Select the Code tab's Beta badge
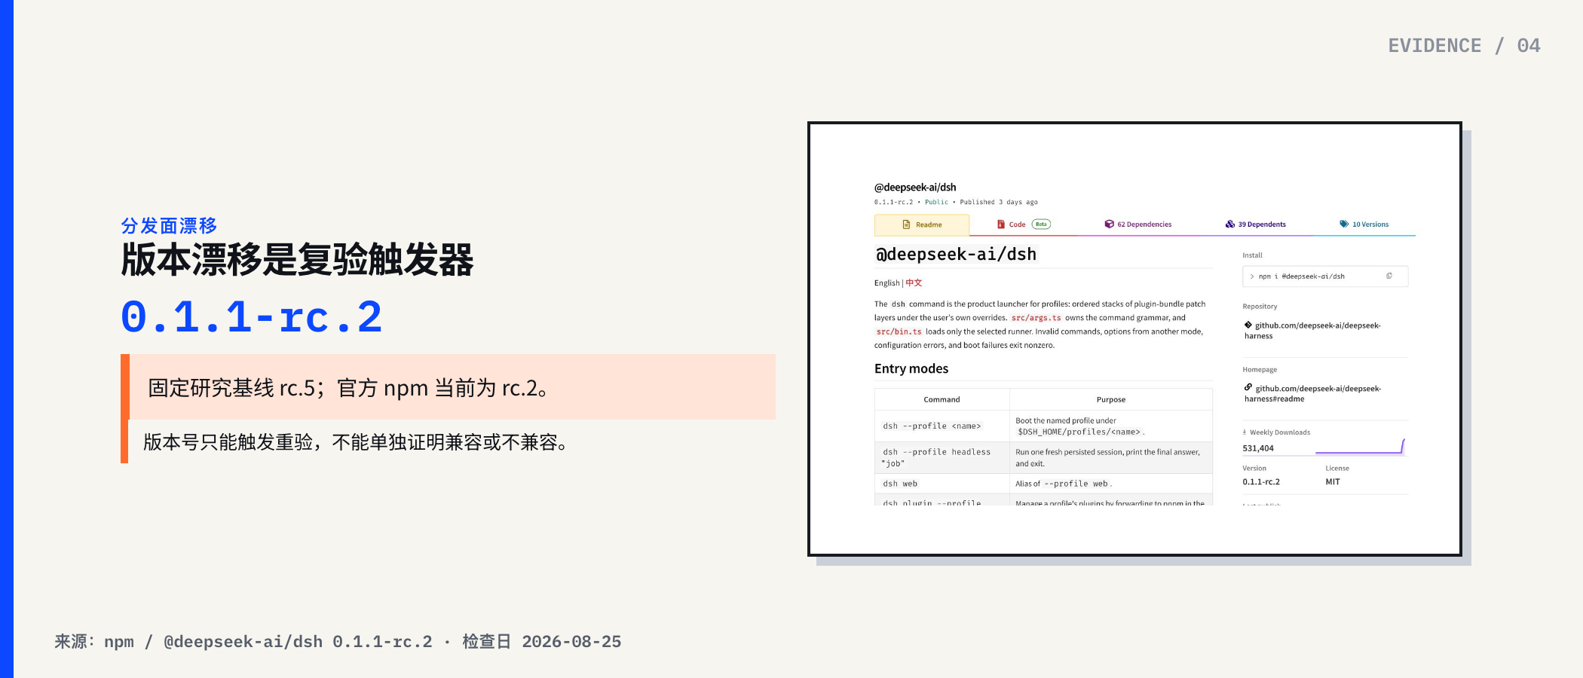Screen dimensions: 1583x678 [1041, 224]
